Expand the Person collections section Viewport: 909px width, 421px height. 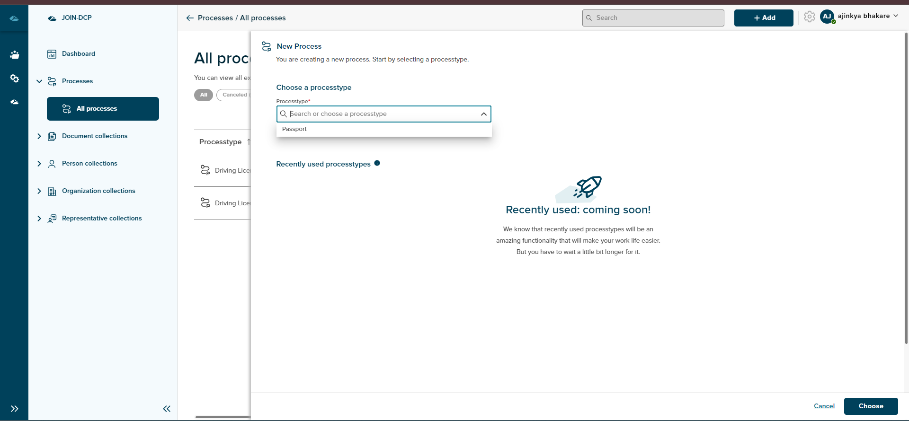[39, 164]
